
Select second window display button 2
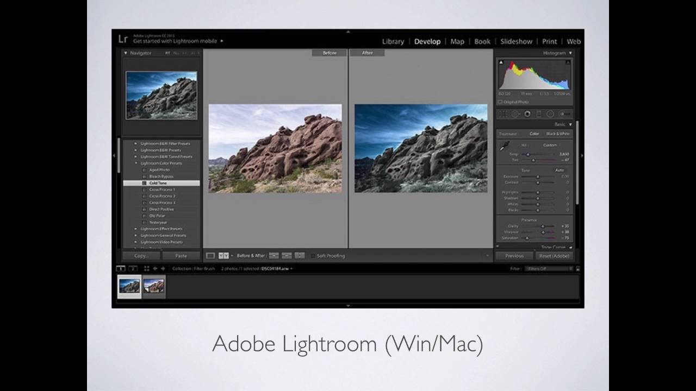click(133, 268)
